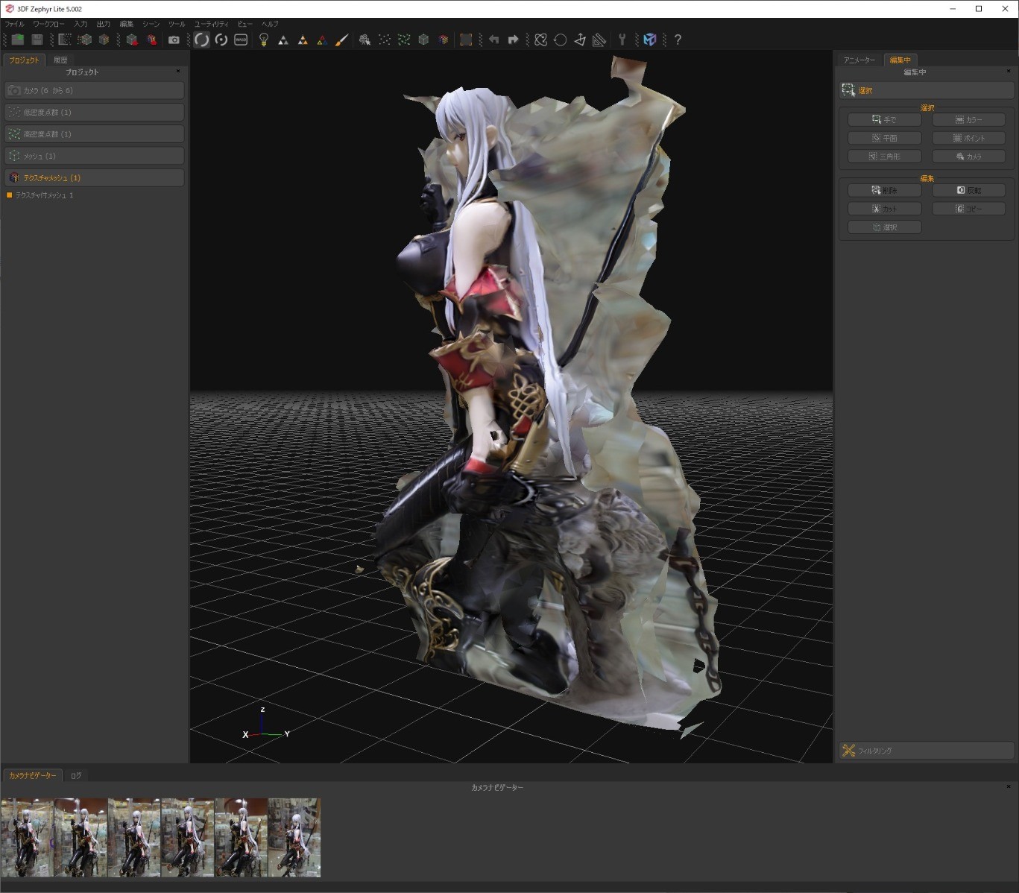
Task: Select the first camera thumbnail in navigator
Action: coord(28,837)
